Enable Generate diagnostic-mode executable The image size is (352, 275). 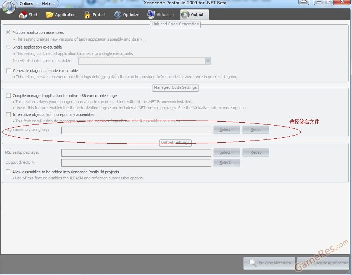(9, 71)
